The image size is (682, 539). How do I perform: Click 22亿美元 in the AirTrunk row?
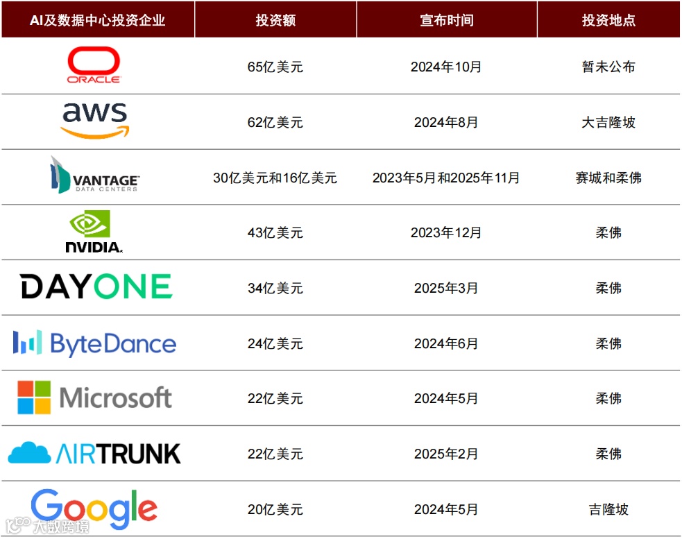tap(275, 454)
